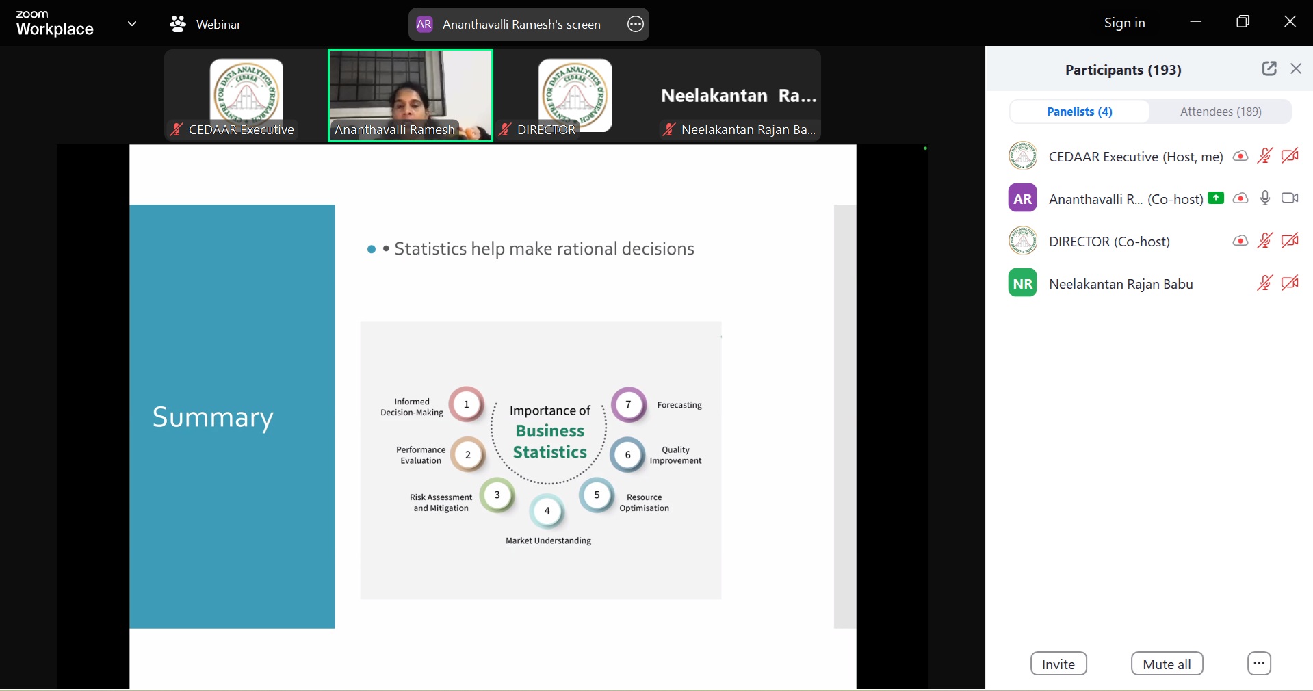The height and width of the screenshot is (691, 1313).
Task: Click Ananthavalli's video camera icon
Action: [1290, 198]
